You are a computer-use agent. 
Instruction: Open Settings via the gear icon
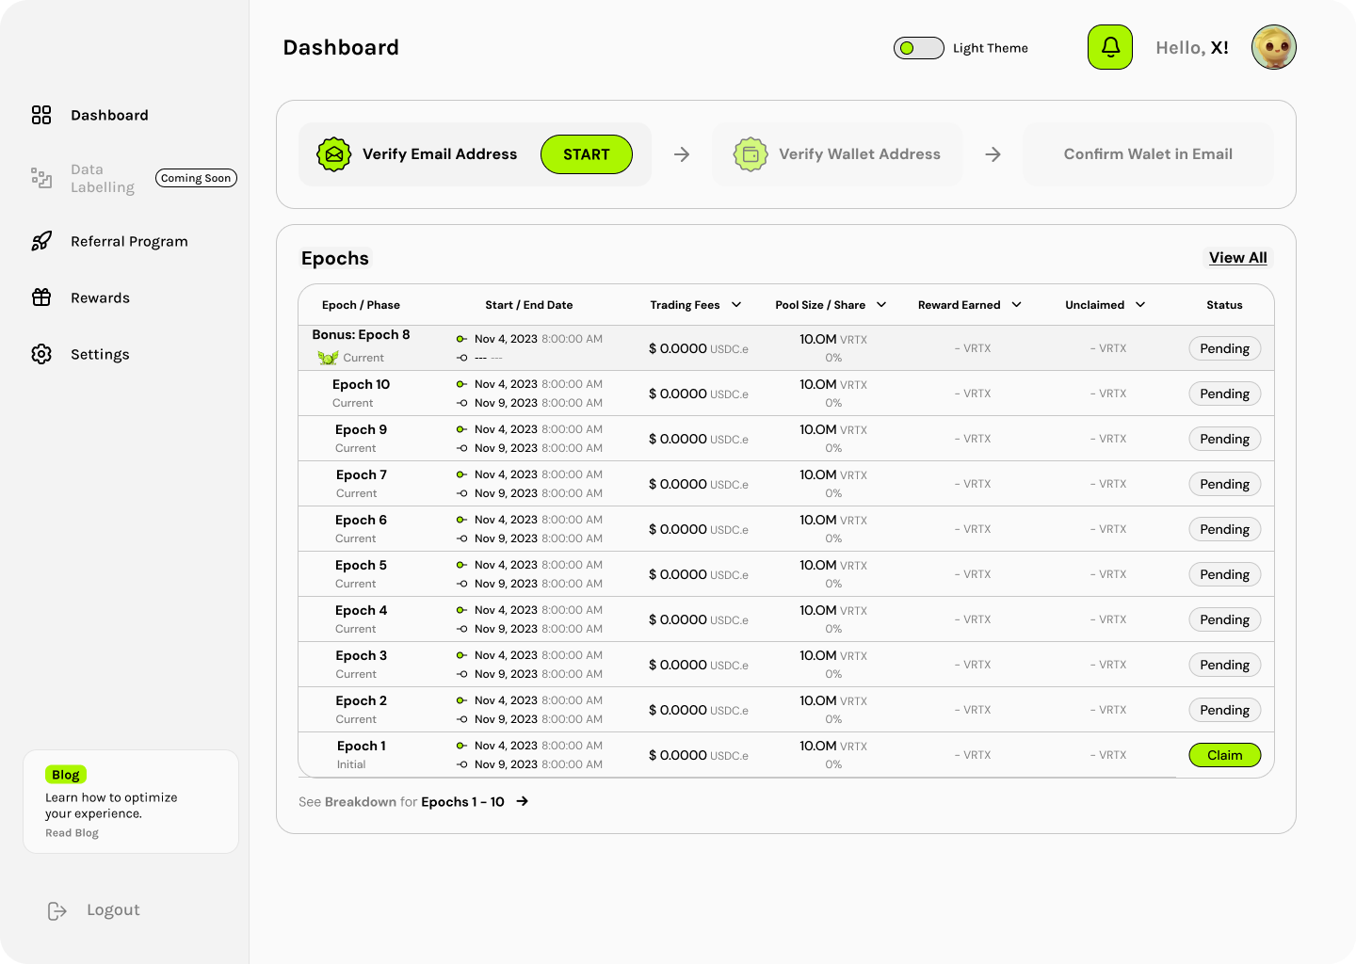(41, 354)
